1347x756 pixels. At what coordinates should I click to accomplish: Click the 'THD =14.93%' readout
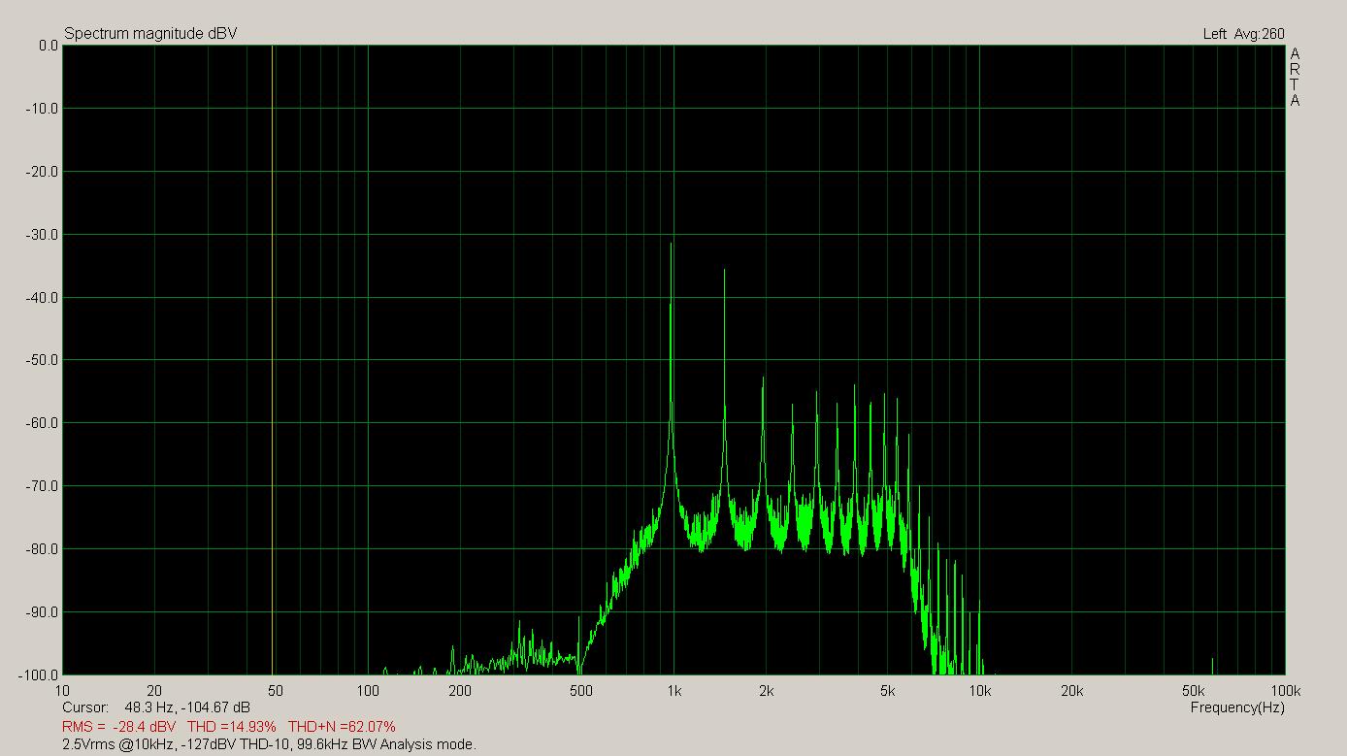pos(231,726)
